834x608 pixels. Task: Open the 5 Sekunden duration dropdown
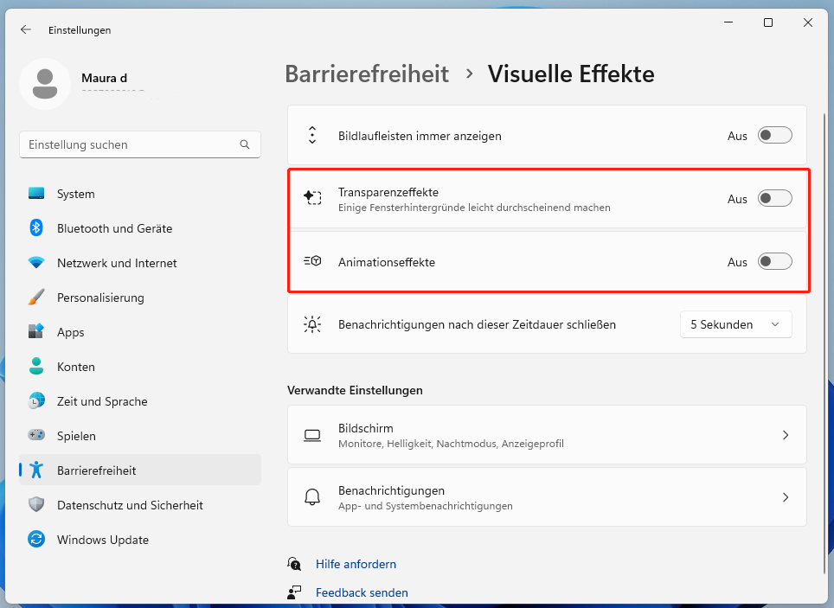[735, 324]
